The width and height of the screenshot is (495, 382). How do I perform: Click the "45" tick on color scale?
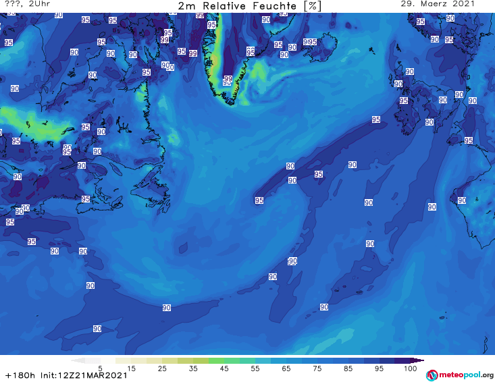[224, 369]
